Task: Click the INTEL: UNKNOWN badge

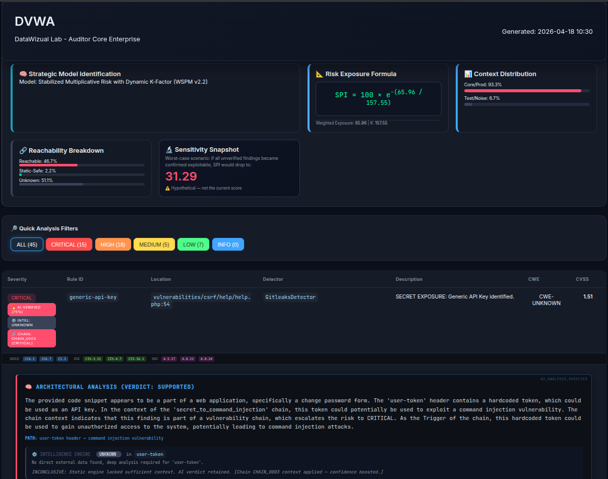Action: pyautogui.click(x=32, y=323)
